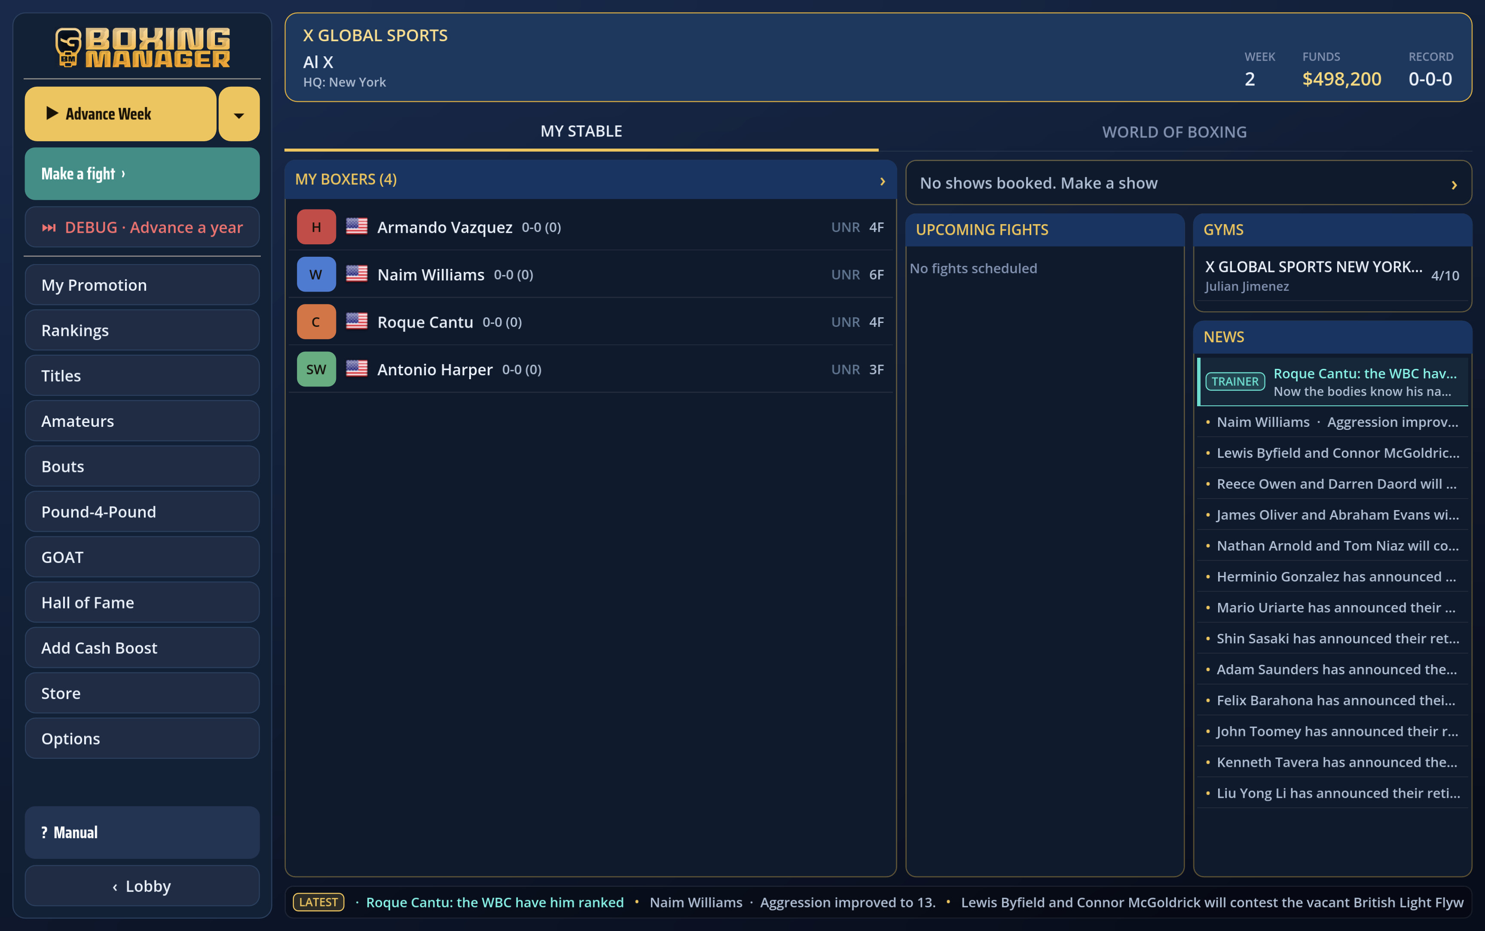Image resolution: width=1485 pixels, height=931 pixels.
Task: Open the Titles menu item
Action: [x=142, y=376]
